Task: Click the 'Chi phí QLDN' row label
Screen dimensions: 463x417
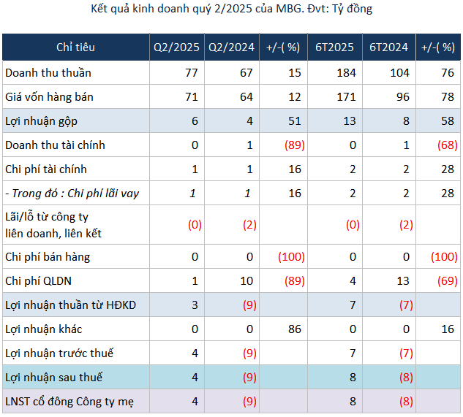Action: click(38, 281)
